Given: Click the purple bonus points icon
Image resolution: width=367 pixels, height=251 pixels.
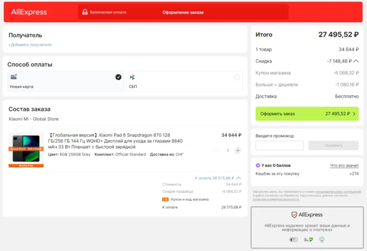Looking at the screenshot, I should [x=258, y=165].
